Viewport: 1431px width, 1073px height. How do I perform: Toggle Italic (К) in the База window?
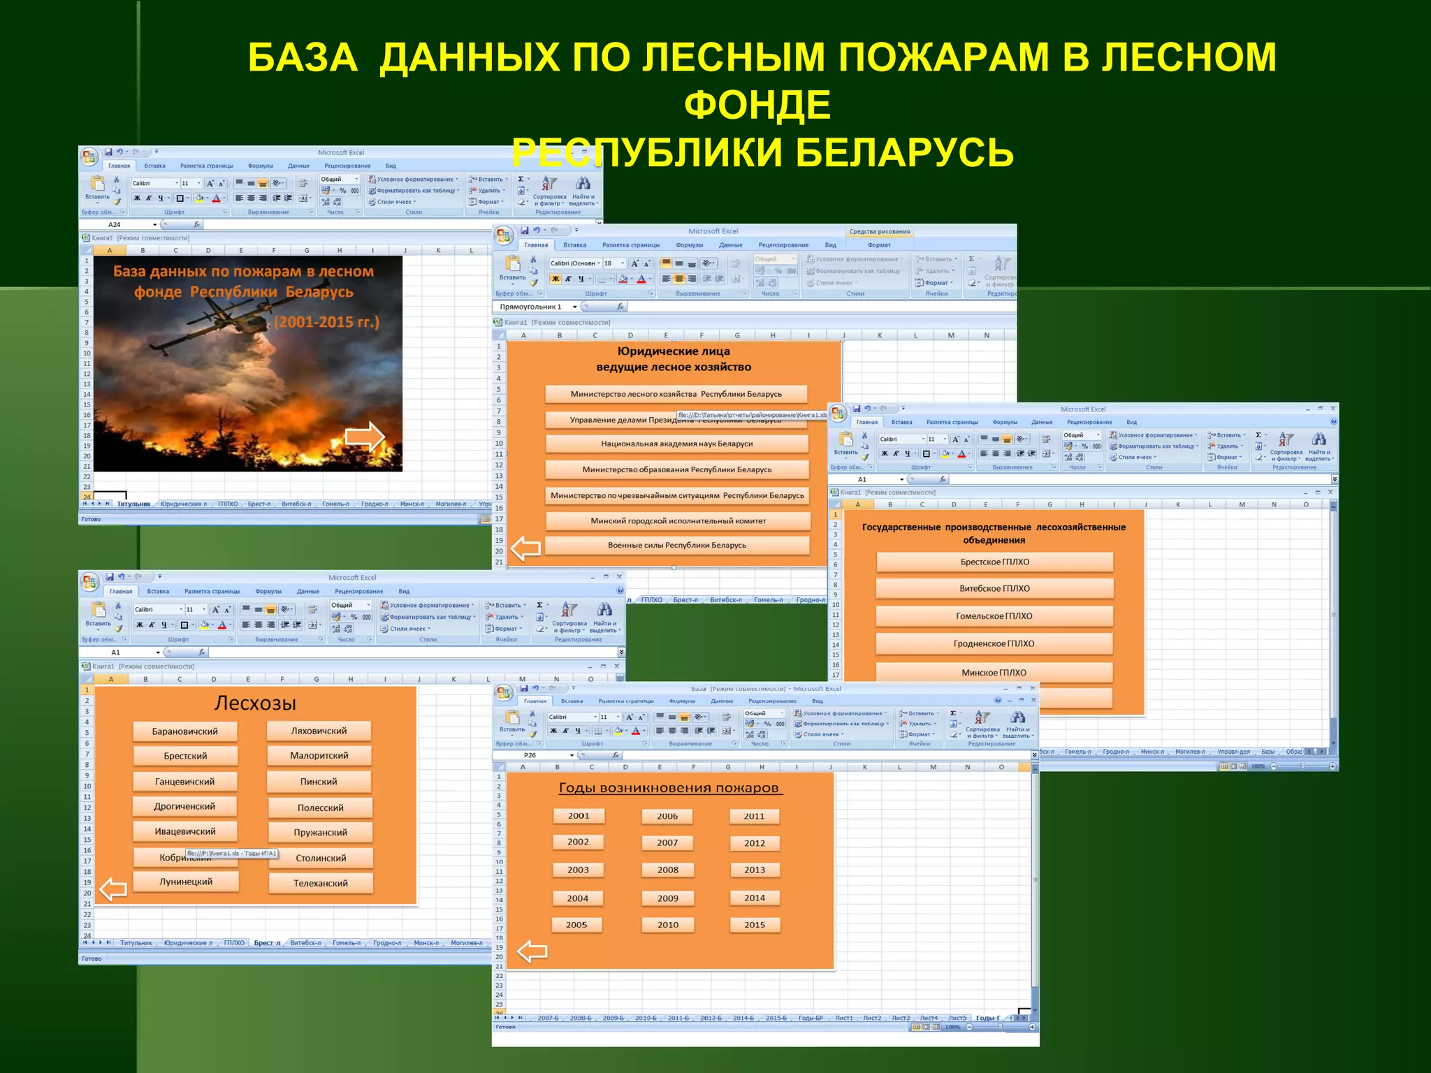(x=565, y=731)
